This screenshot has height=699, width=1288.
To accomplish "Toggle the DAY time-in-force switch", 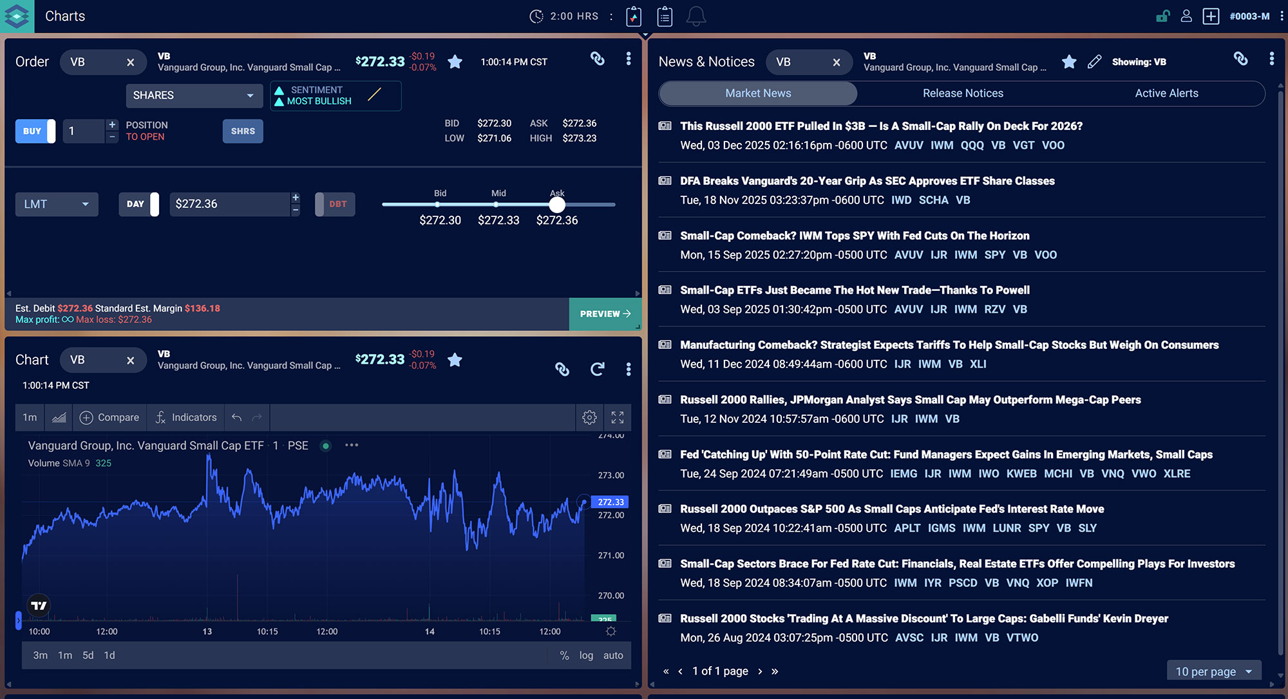I will pyautogui.click(x=139, y=204).
